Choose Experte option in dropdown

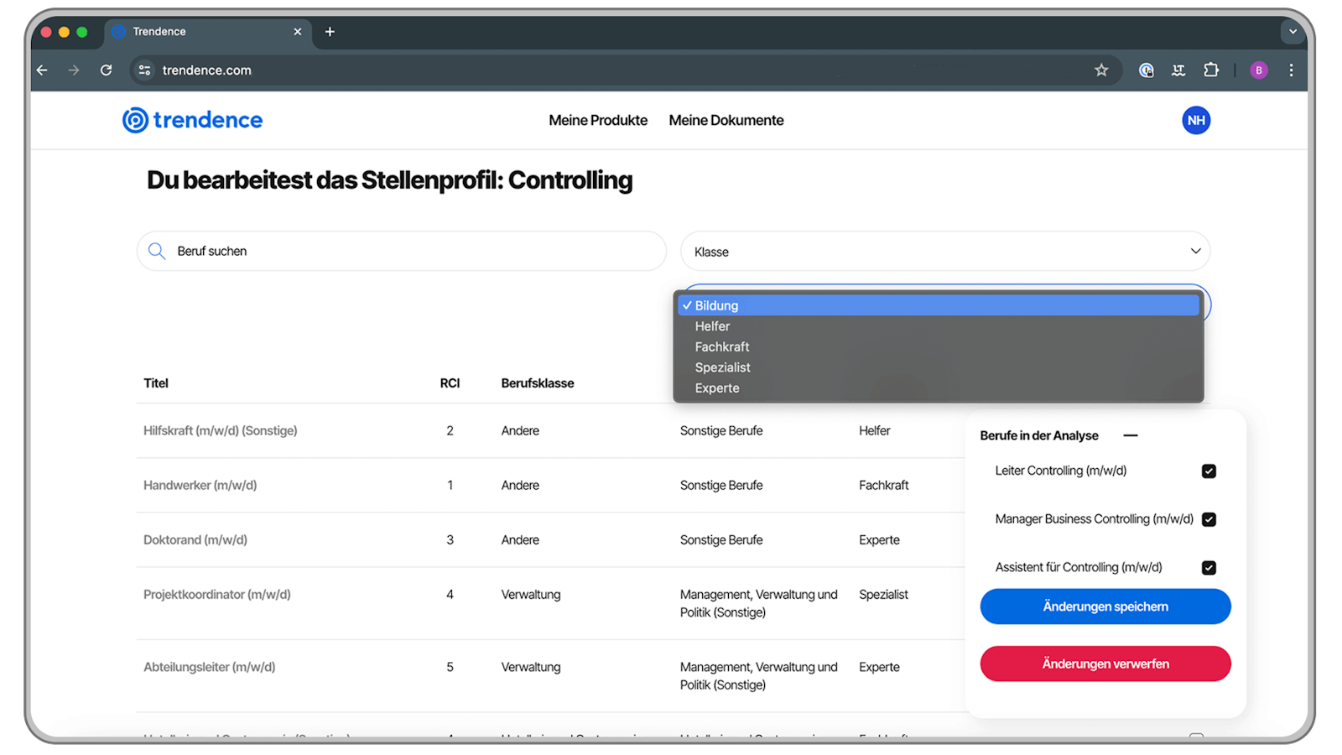[716, 388]
